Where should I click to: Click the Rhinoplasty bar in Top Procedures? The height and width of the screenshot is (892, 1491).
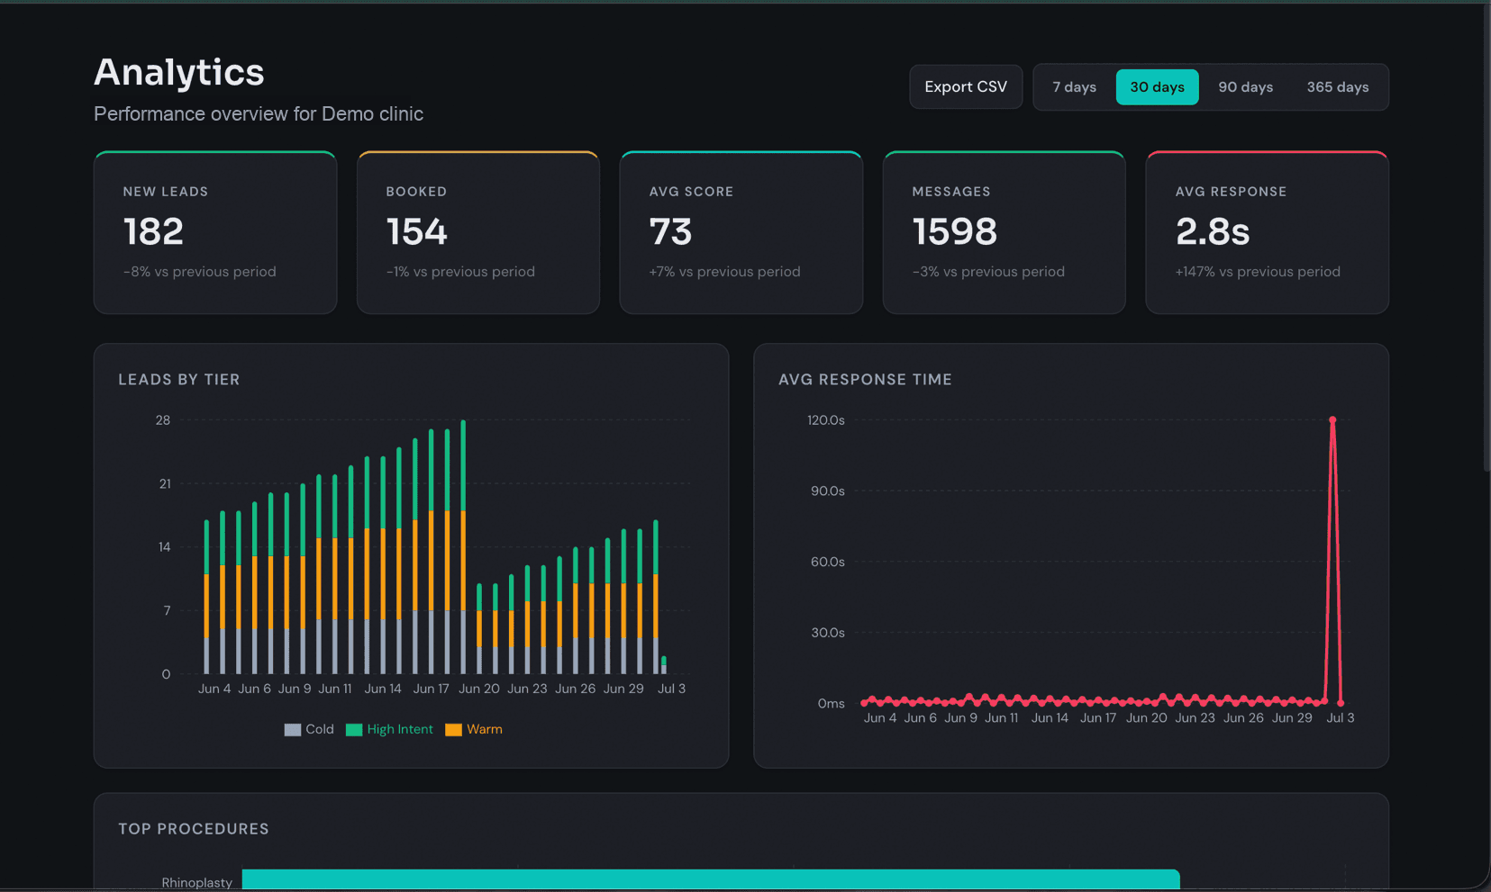click(x=711, y=880)
